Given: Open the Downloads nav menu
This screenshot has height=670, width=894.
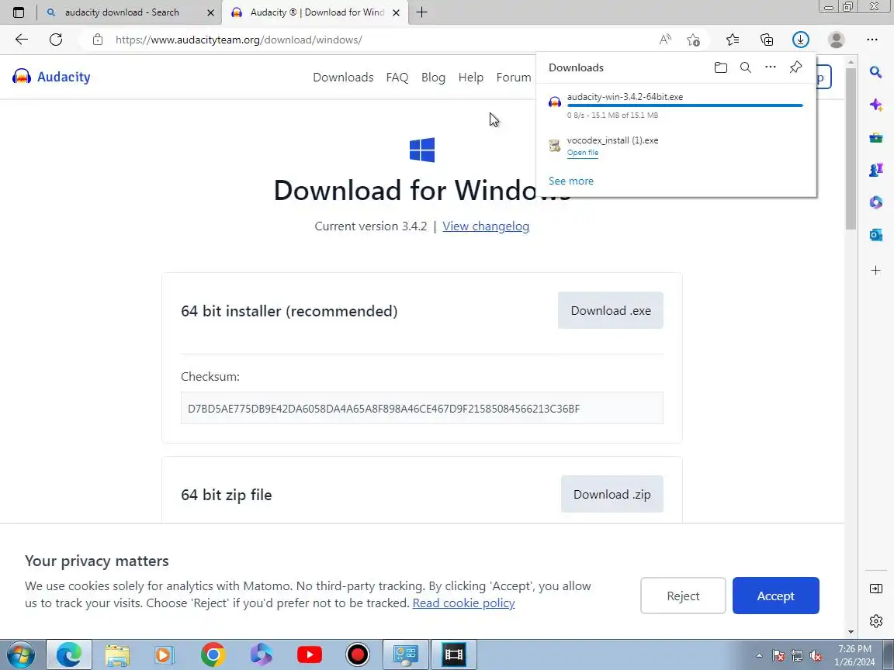Looking at the screenshot, I should pyautogui.click(x=343, y=77).
